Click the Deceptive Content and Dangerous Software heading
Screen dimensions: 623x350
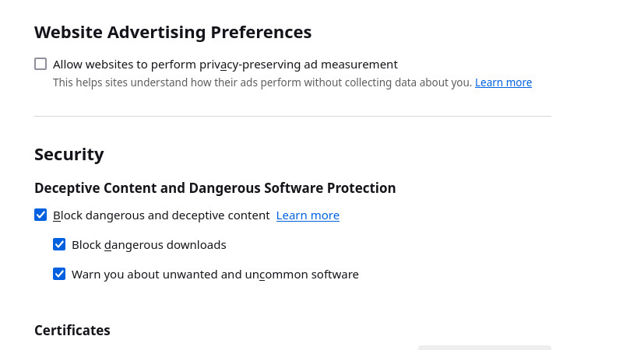(x=215, y=188)
